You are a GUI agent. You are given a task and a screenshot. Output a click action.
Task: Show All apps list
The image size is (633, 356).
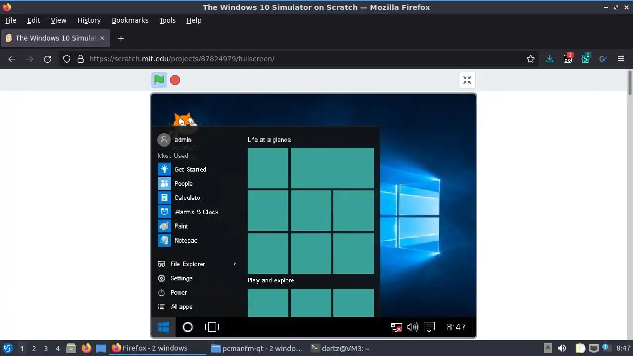pos(181,307)
